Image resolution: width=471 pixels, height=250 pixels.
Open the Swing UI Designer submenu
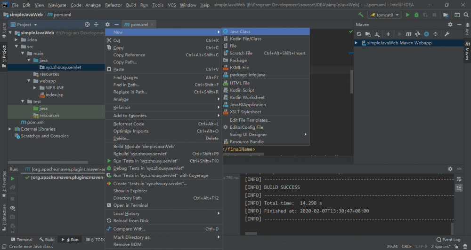[266, 134]
